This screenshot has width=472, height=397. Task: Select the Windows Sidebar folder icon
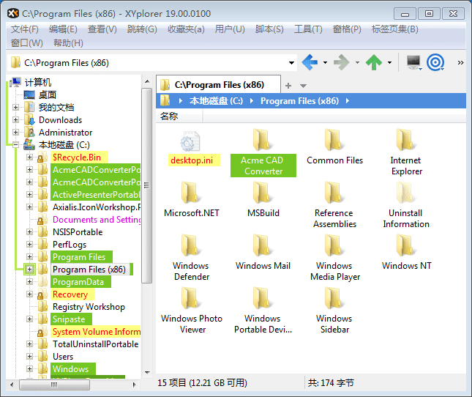click(x=334, y=298)
